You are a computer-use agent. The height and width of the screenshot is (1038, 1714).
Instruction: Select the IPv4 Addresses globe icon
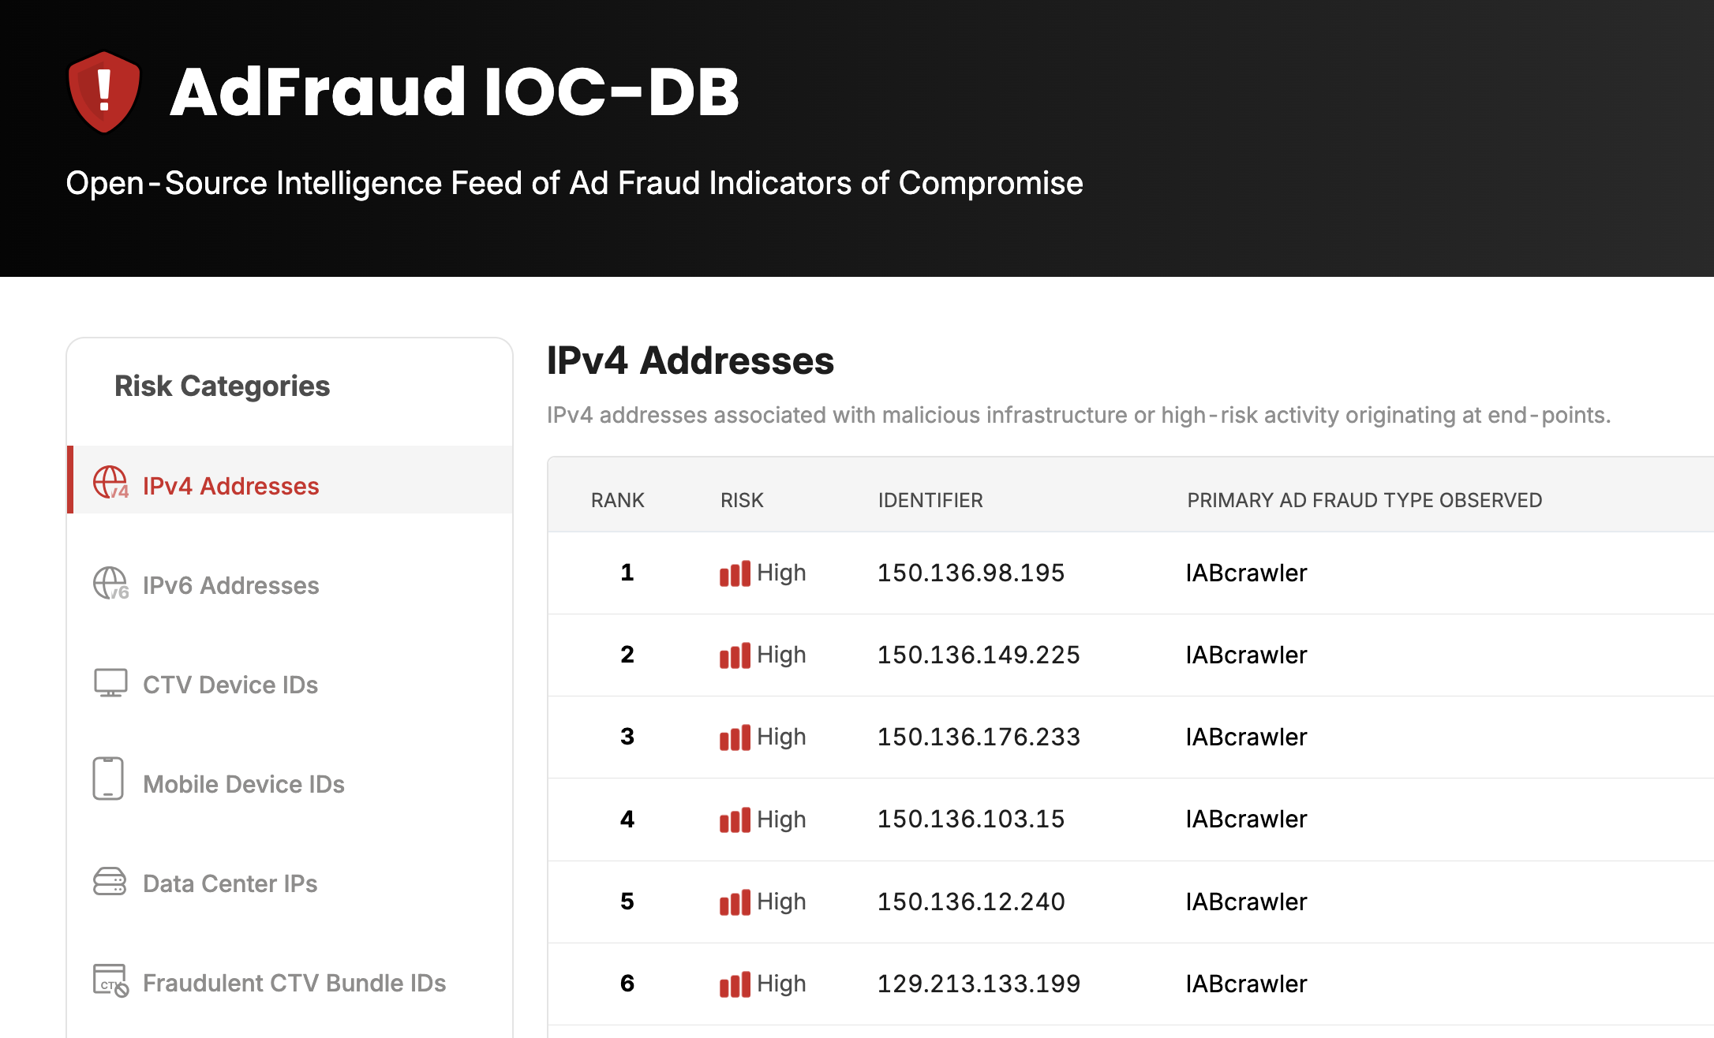point(110,484)
